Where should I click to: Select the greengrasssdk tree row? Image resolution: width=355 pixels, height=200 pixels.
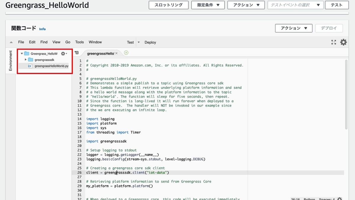pos(44,60)
